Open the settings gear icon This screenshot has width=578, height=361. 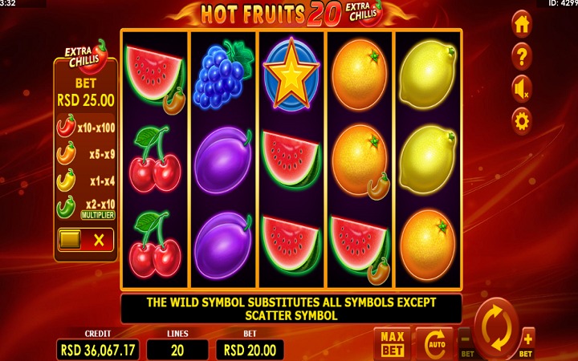point(522,121)
